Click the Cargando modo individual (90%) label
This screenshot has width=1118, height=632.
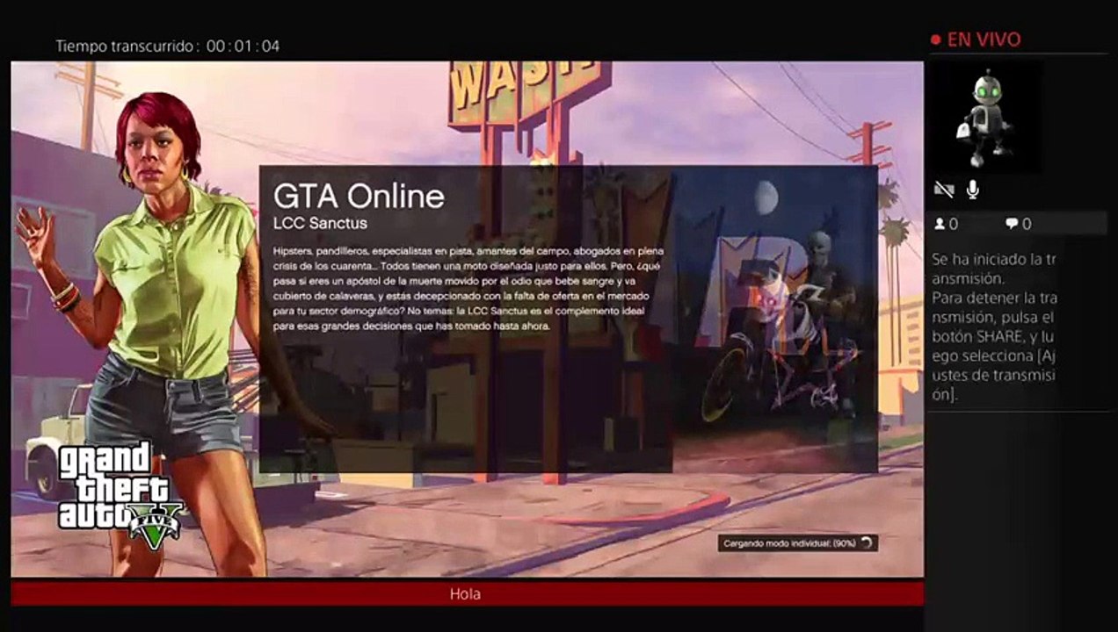tap(788, 544)
